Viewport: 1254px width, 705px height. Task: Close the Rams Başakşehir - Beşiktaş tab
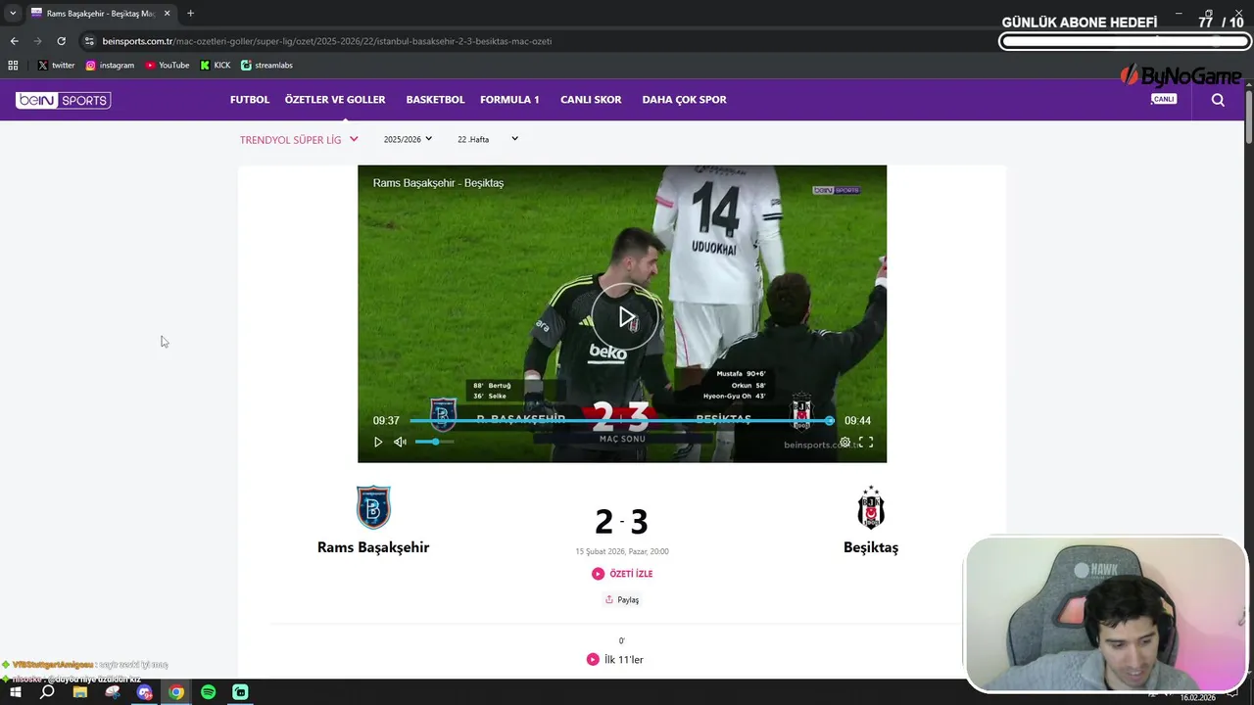[x=168, y=14]
